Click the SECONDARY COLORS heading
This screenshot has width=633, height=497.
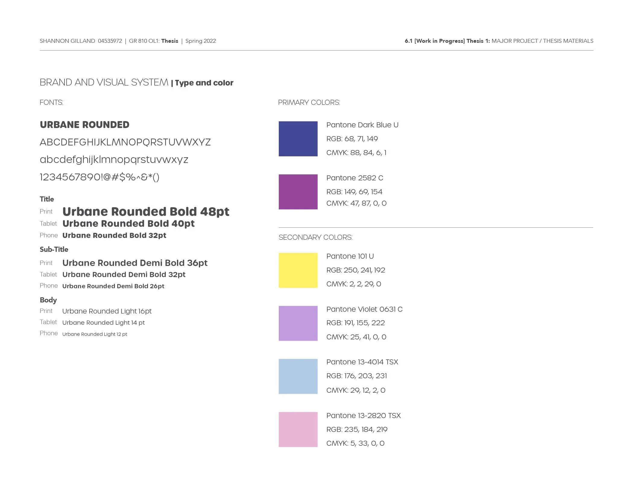[x=315, y=237]
